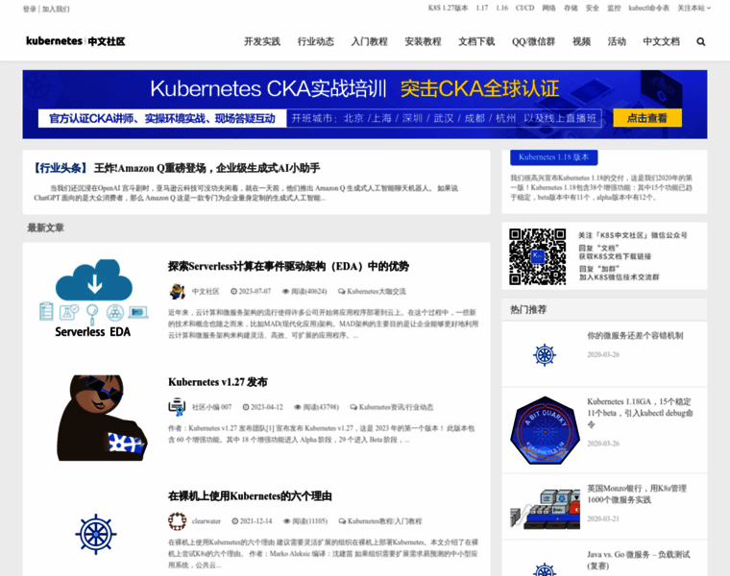Click 阅读(43798) view count
Image resolution: width=730 pixels, height=576 pixels.
click(x=321, y=407)
